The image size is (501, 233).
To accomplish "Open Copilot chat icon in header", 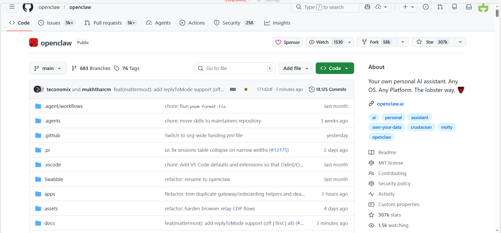I will point(367,7).
